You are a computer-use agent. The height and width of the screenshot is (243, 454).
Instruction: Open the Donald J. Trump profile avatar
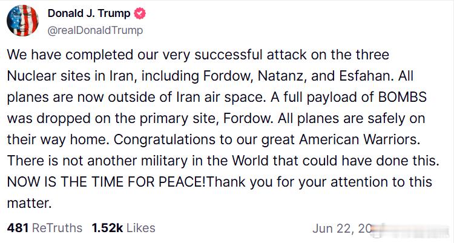pyautogui.click(x=22, y=20)
